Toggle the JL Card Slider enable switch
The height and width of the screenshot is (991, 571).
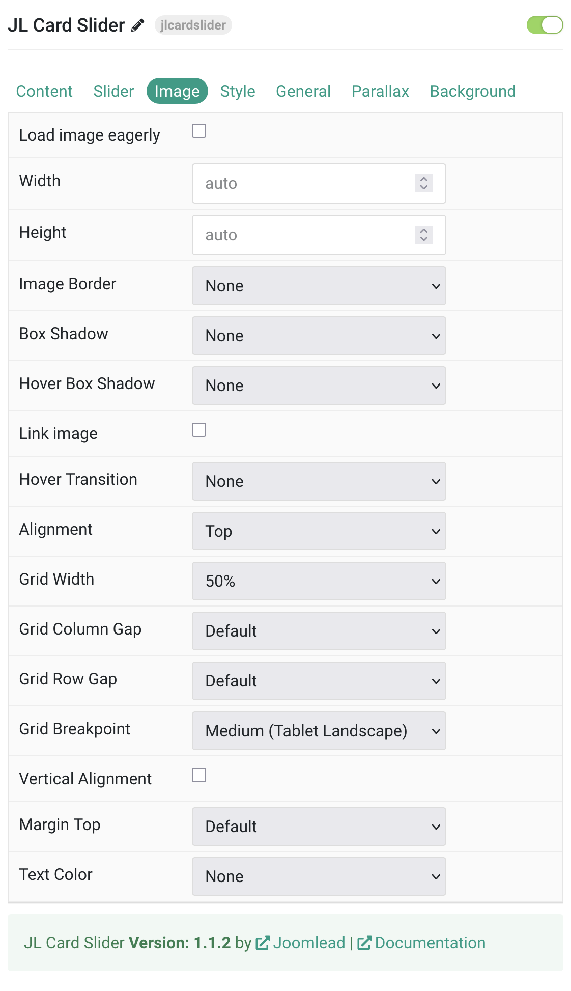click(545, 25)
